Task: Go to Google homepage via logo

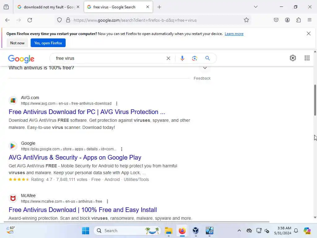Action: [21, 59]
